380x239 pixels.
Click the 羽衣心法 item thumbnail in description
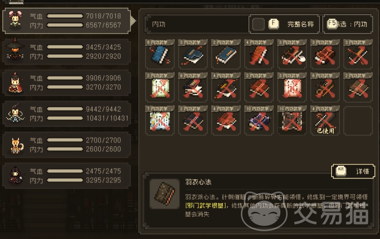[x=164, y=194]
